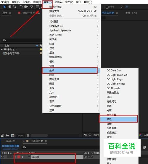Toggle collapse transformations switch on 手写字 layer
The height and width of the screenshot is (164, 148).
[x=89, y=157]
